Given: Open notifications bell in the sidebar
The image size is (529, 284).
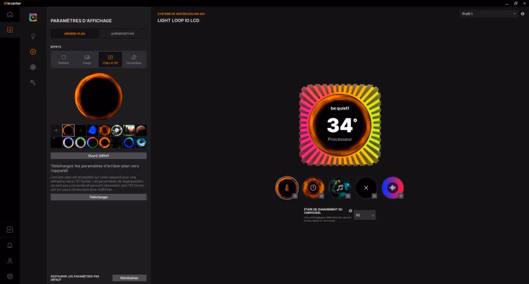Looking at the screenshot, I should pos(10,245).
